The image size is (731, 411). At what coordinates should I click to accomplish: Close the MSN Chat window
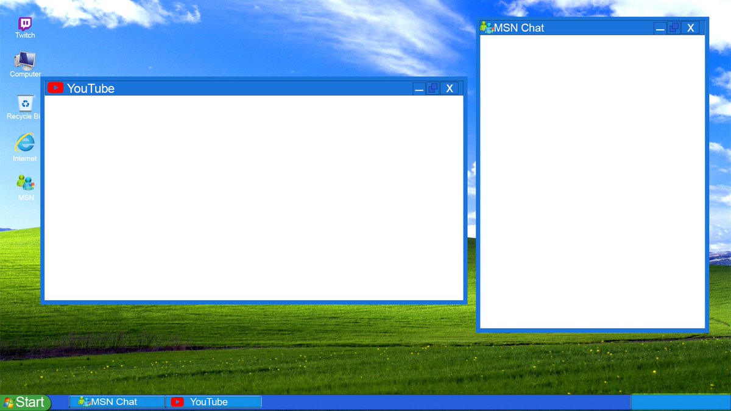click(690, 28)
